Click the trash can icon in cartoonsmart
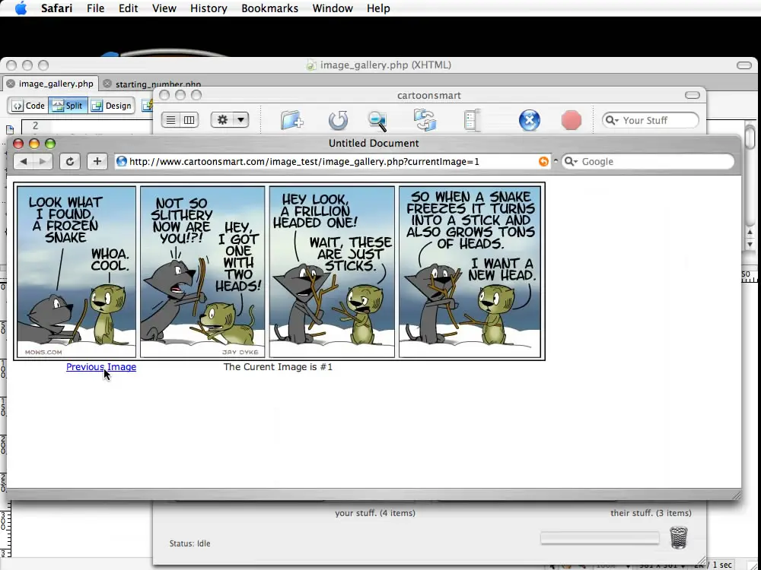This screenshot has width=761, height=570. click(679, 537)
